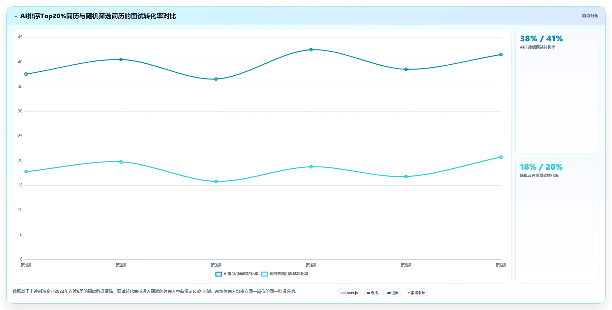Click the y-axis label 15
This screenshot has width=612, height=310.
(20, 185)
